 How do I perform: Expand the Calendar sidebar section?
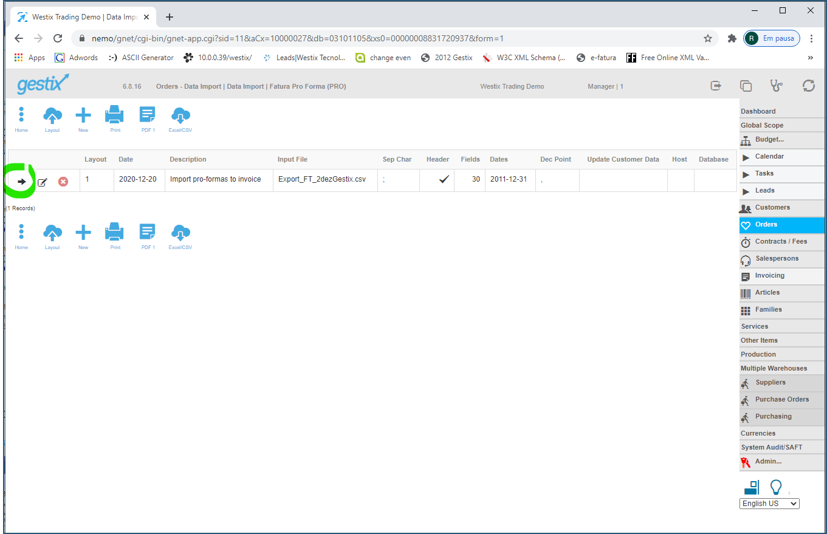click(x=781, y=157)
